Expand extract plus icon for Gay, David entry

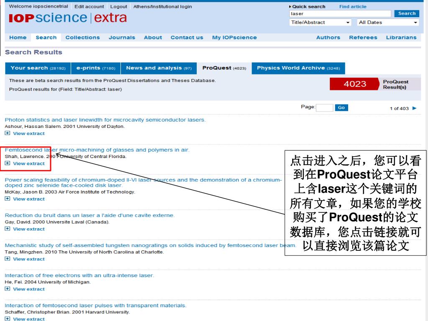pos(8,229)
